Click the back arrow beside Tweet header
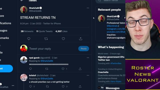 [22, 0]
